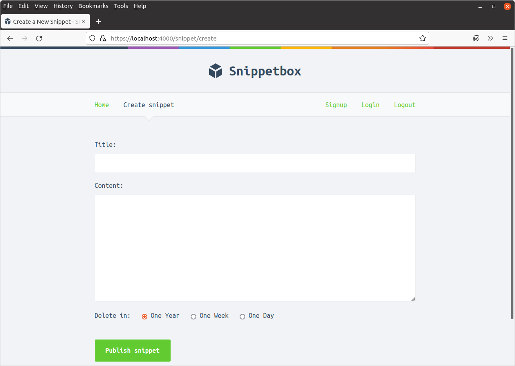
Task: Select the One Year radio option
Action: (145, 317)
